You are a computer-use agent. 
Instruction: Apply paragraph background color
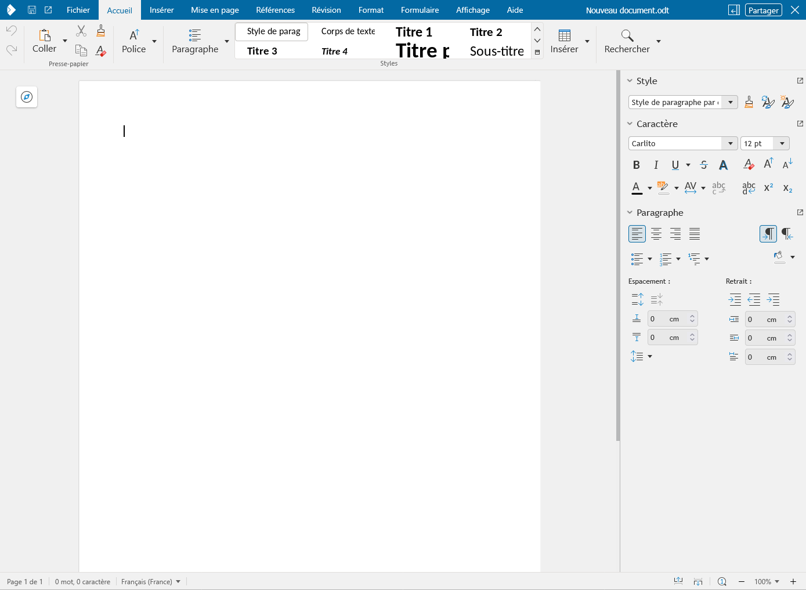[x=779, y=256]
